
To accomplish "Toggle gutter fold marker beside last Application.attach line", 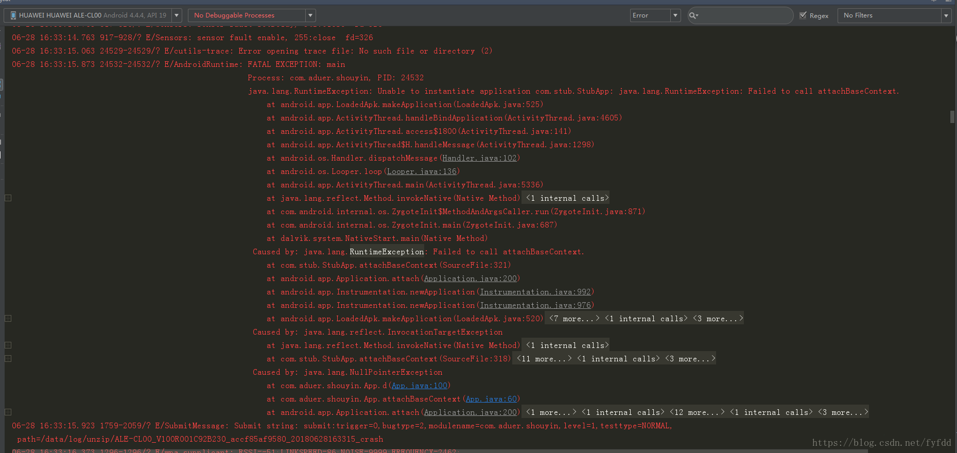I will (8, 412).
